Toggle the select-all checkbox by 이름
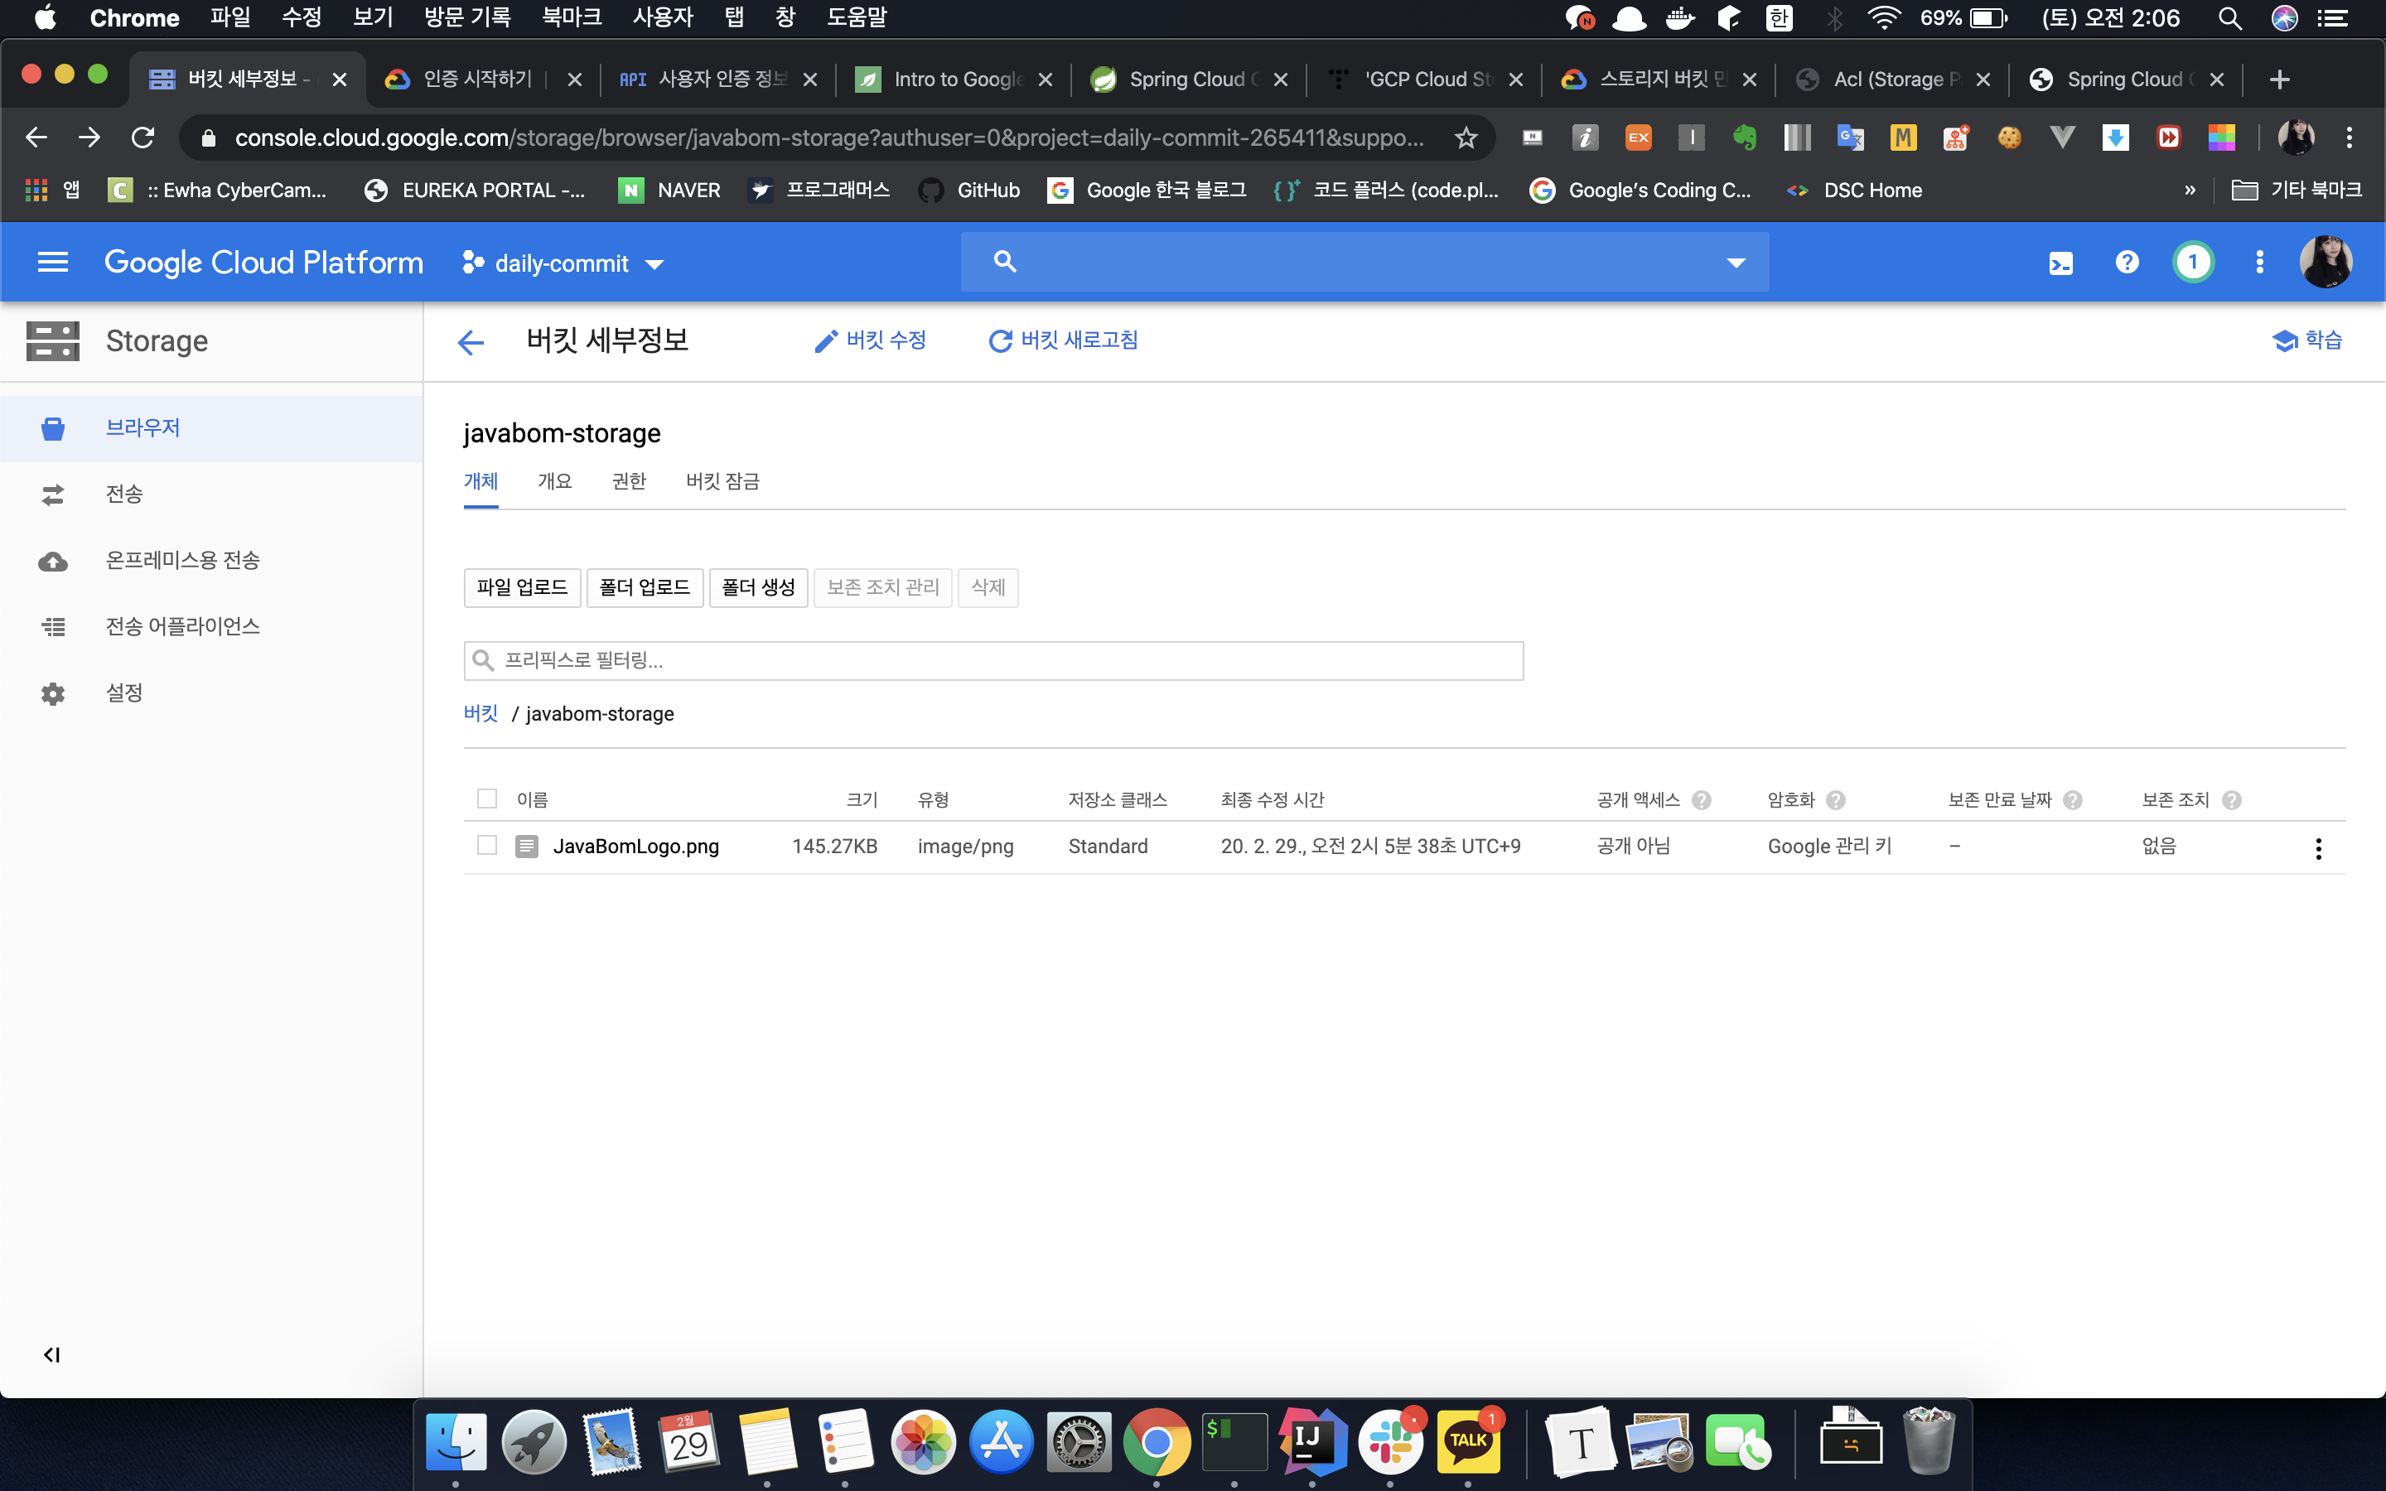 click(x=487, y=799)
